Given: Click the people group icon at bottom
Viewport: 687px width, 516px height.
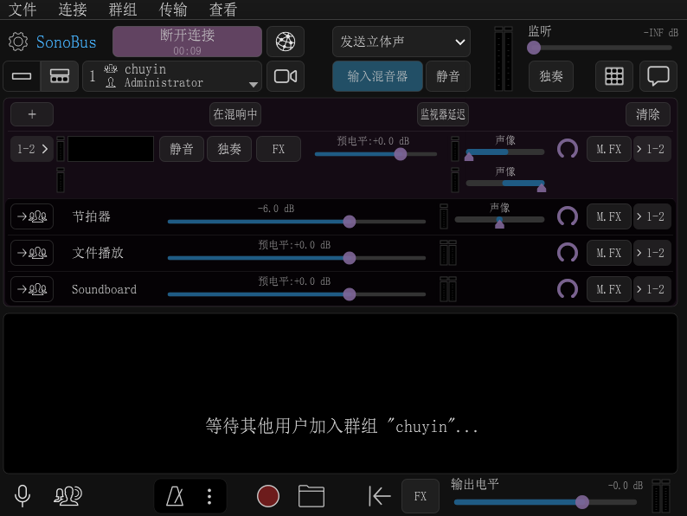Looking at the screenshot, I should point(67,496).
